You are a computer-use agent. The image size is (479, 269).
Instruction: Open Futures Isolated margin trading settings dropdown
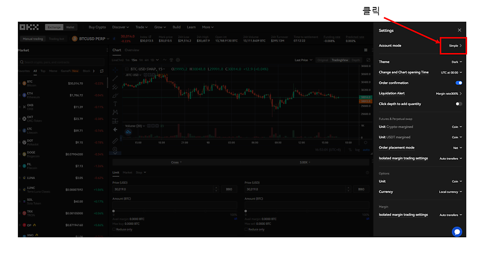click(451, 159)
